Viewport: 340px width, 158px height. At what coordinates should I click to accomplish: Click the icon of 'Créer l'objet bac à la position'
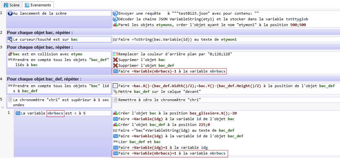click(x=115, y=113)
